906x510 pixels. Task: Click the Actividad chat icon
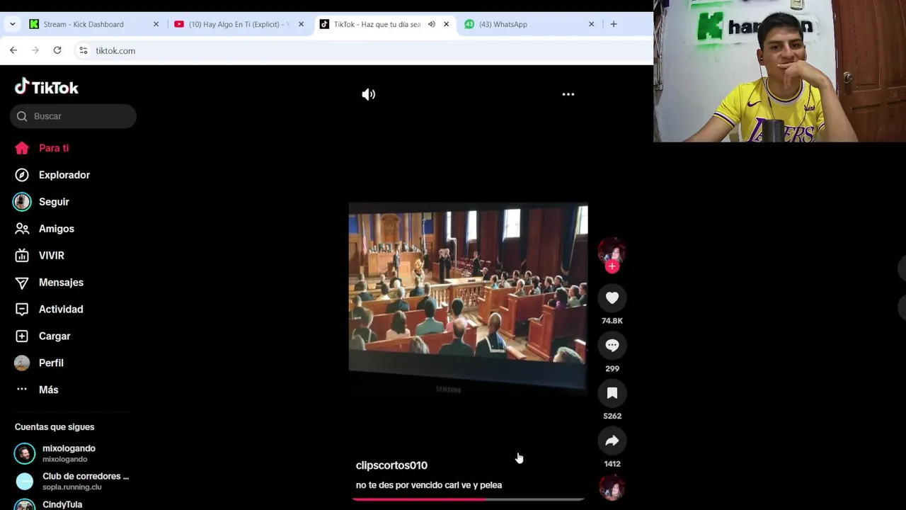[x=22, y=310]
